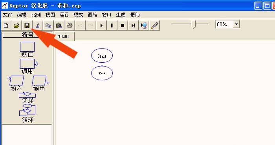Select the Start oval in the flowchart

(x=102, y=56)
